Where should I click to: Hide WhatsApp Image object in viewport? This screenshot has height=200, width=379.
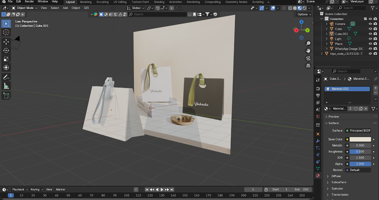pos(370,48)
